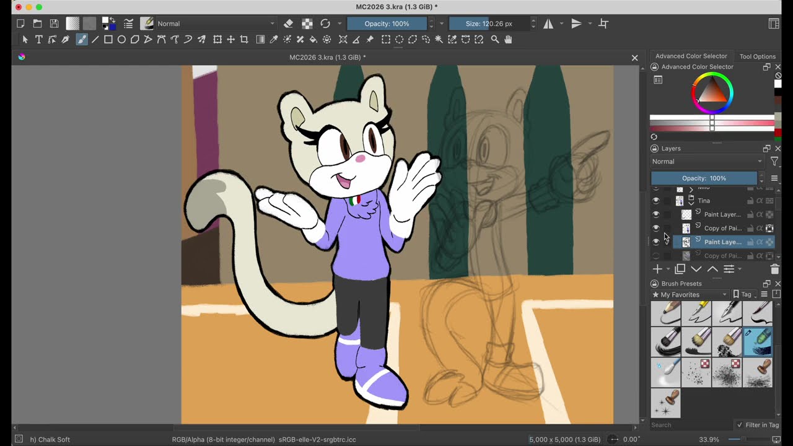Select the Measure tool
Viewport: 793px width, 446px height.
[x=356, y=39]
